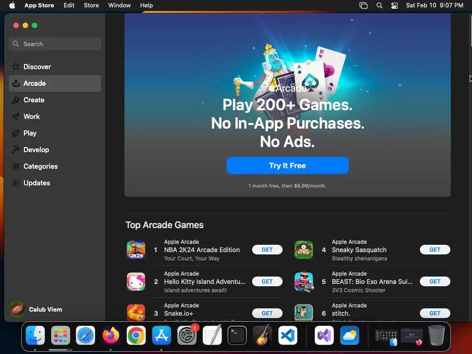Click the App Store Search field
This screenshot has width=472, height=354.
(x=55, y=44)
